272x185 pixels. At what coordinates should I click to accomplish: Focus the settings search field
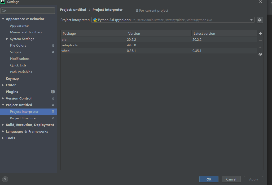point(28,11)
